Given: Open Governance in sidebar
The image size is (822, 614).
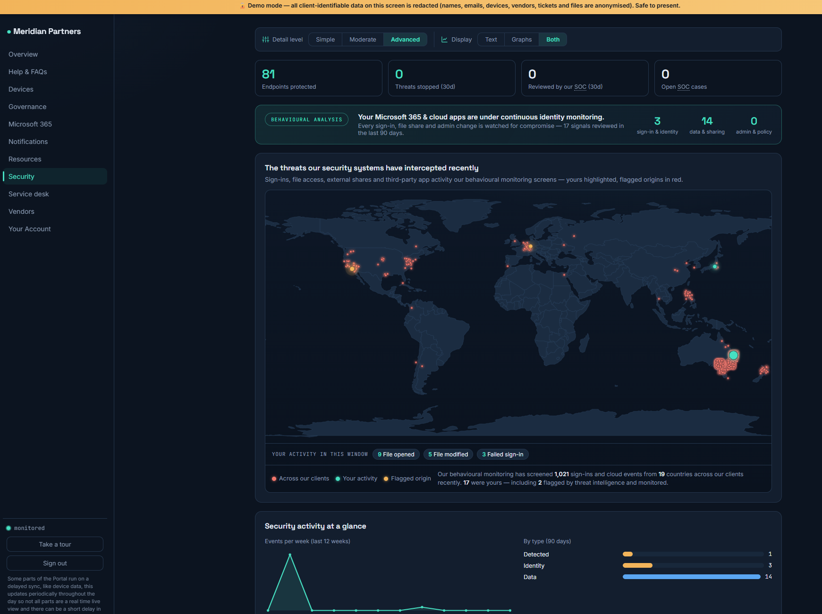Looking at the screenshot, I should coord(55,107).
